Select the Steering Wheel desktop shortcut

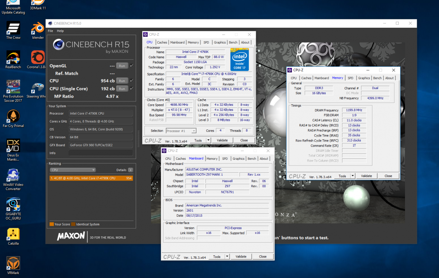[38, 89]
